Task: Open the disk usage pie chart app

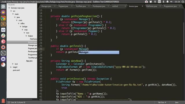Action: pos(3,65)
